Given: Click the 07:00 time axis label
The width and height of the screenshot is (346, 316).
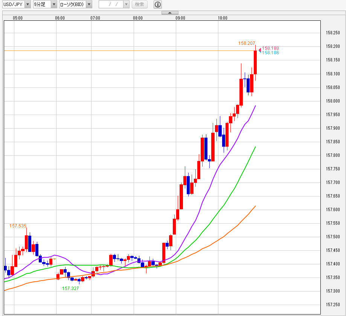Looking at the screenshot, I should click(95, 18).
